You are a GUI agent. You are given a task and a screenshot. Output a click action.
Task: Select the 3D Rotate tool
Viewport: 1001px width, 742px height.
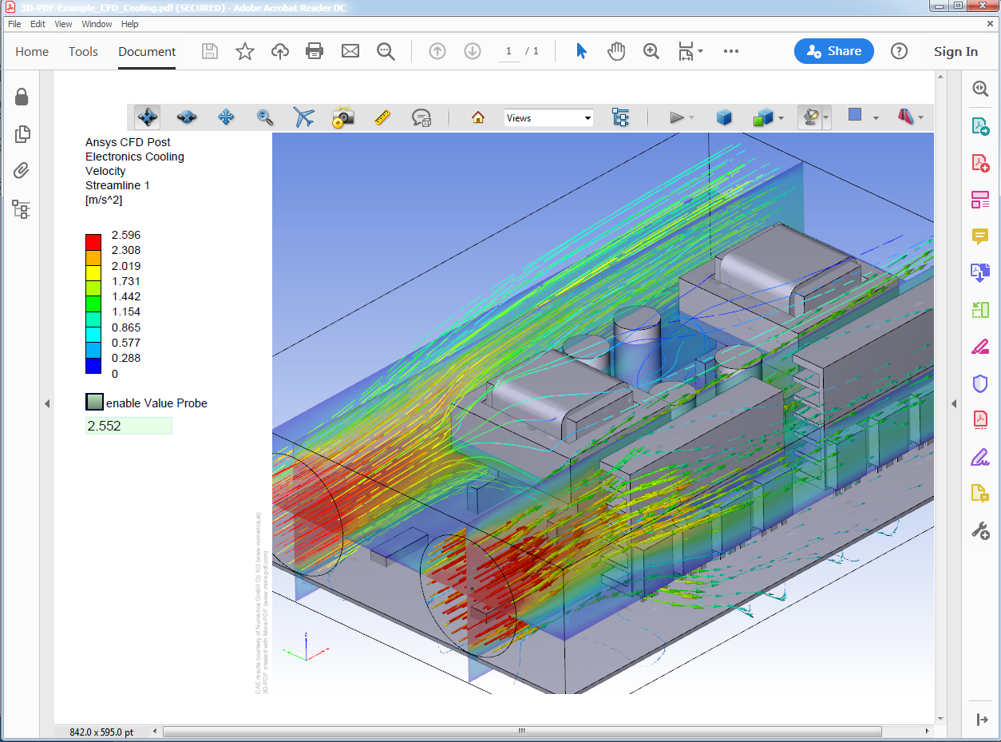148,117
